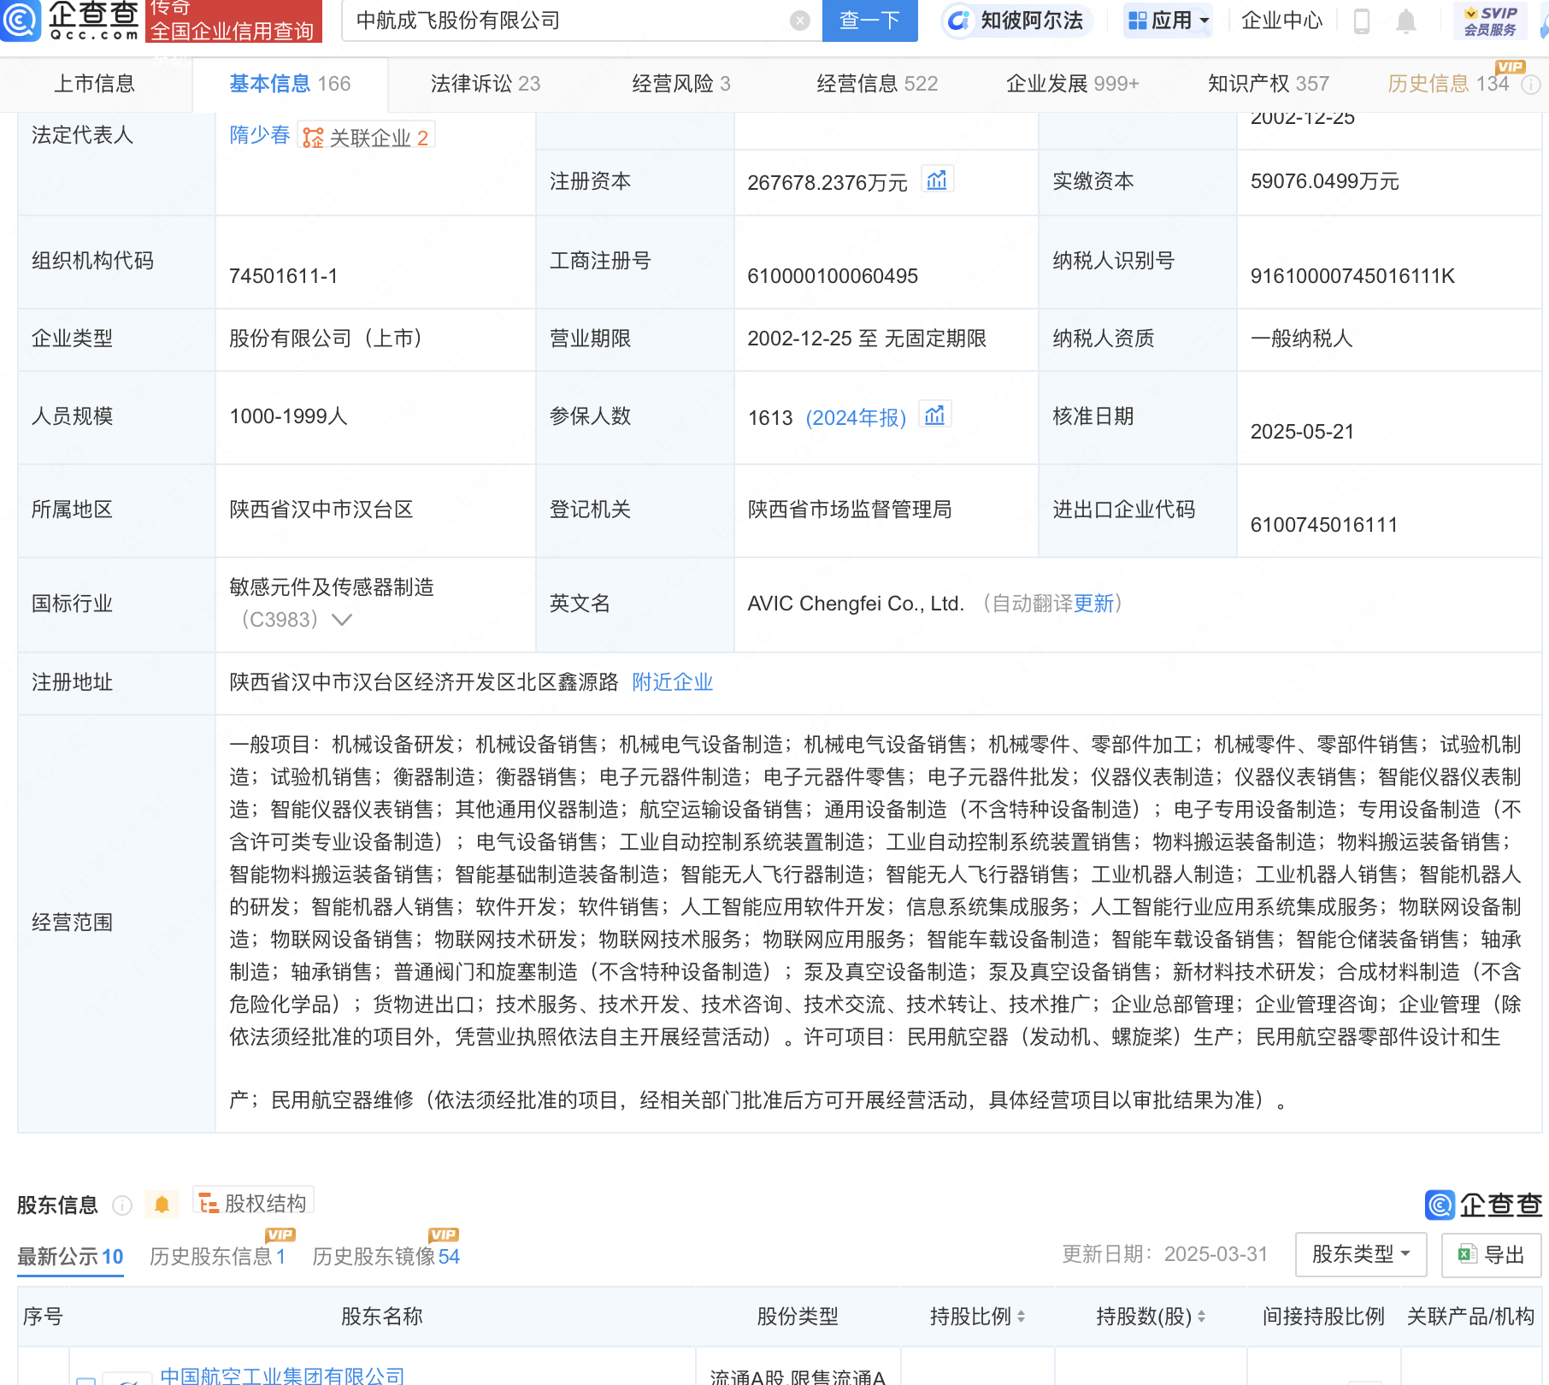
Task: Go to 企业中心
Action: (x=1281, y=21)
